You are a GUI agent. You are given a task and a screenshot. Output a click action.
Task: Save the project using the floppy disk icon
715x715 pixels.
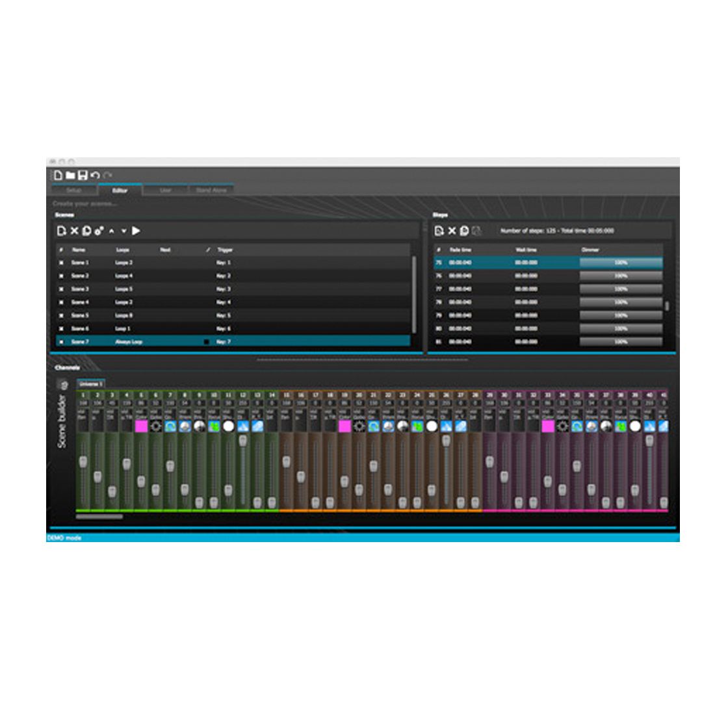(x=83, y=175)
